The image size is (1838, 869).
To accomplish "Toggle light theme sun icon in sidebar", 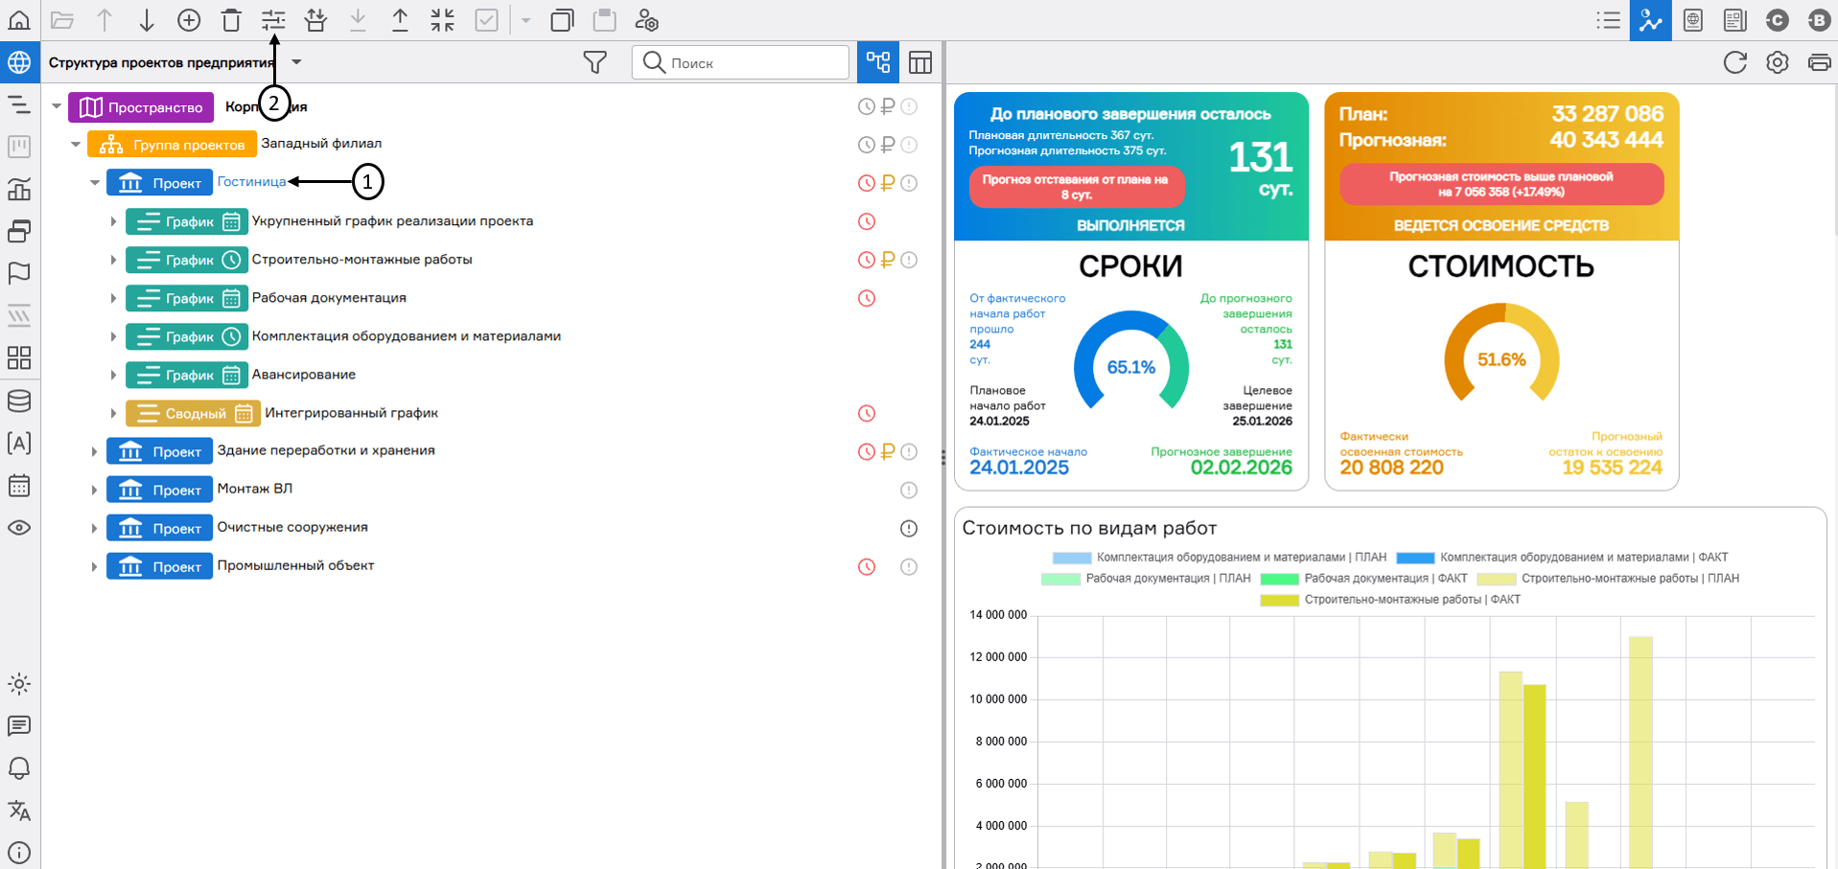I will pyautogui.click(x=19, y=684).
